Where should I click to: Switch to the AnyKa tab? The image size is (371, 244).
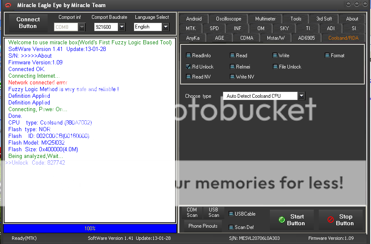tap(193, 38)
